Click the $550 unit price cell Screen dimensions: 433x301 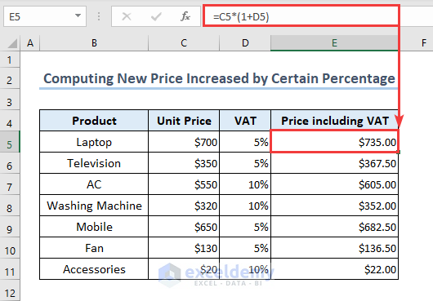tap(184, 184)
